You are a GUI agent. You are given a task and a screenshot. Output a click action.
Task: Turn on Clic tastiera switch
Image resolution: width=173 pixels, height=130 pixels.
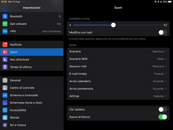pos(163,110)
